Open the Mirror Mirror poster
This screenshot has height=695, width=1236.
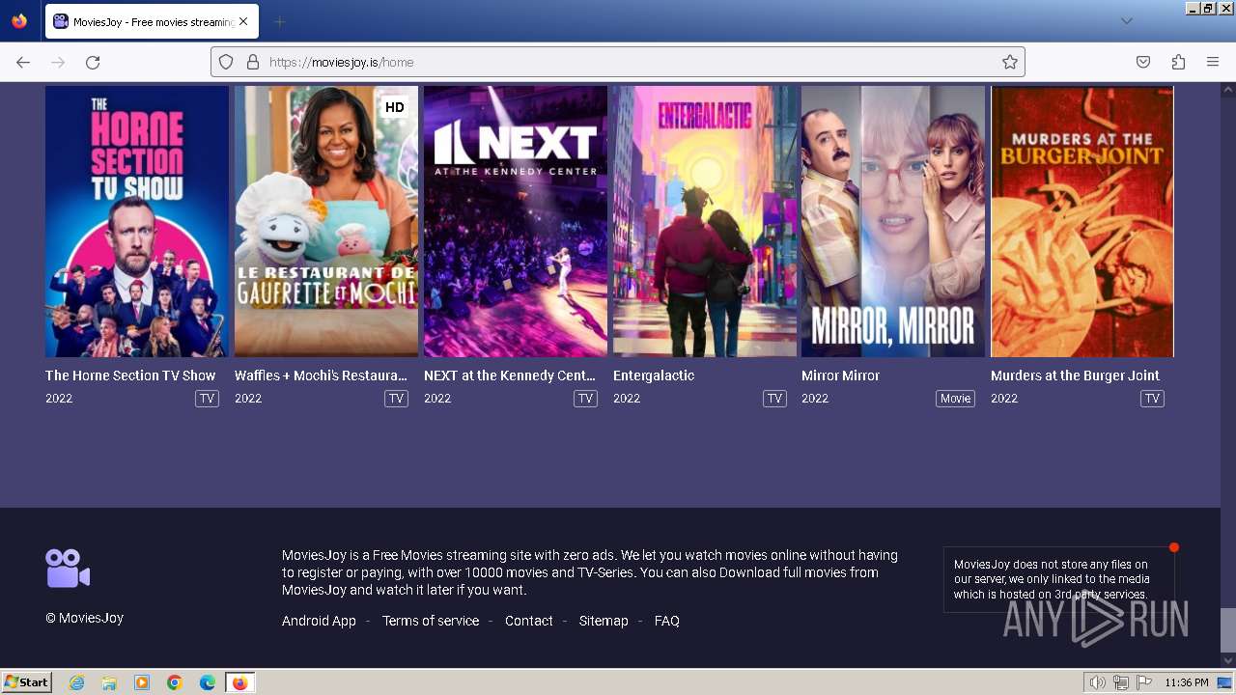click(893, 222)
